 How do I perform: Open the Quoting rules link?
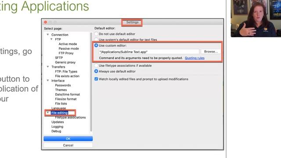tap(195, 58)
